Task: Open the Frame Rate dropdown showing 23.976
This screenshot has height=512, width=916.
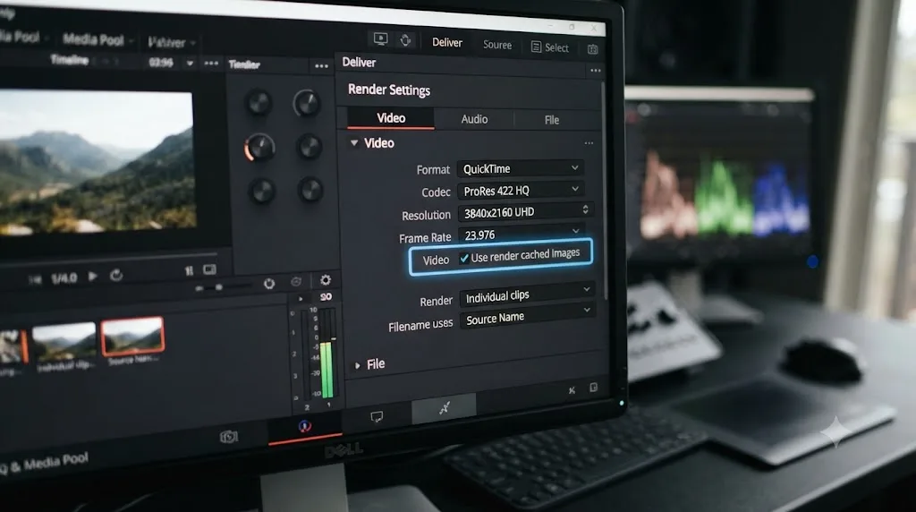Action: click(522, 234)
